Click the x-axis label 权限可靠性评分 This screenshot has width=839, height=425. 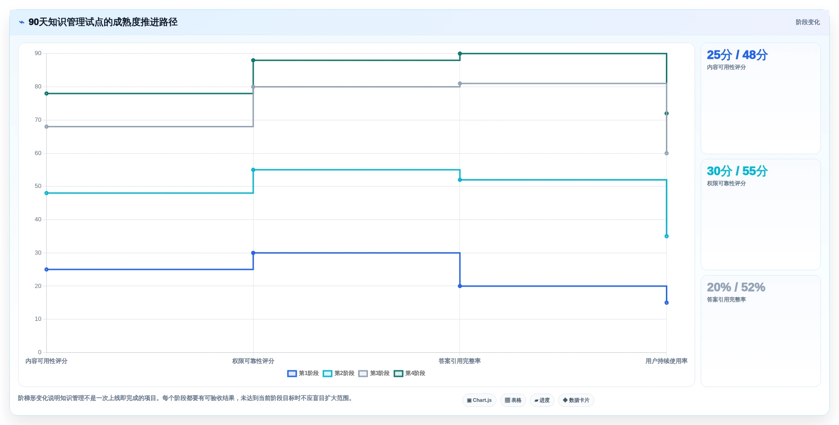click(253, 361)
